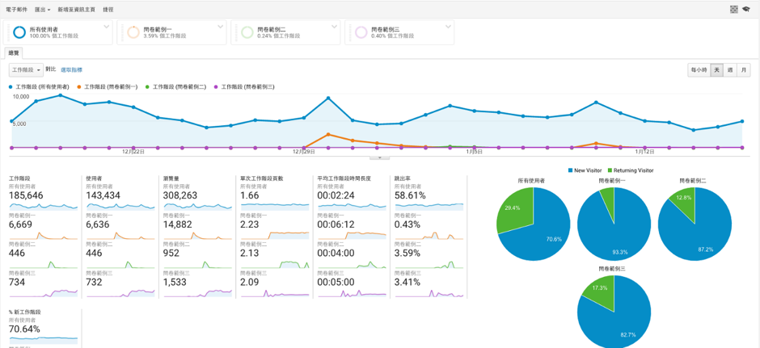Click the 電子郵件 button
Screen dimensions: 760x348
(15, 10)
